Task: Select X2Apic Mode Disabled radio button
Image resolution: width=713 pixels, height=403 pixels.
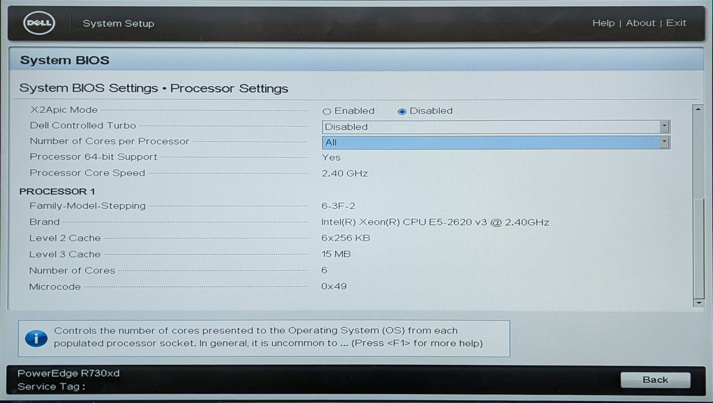Action: click(402, 112)
